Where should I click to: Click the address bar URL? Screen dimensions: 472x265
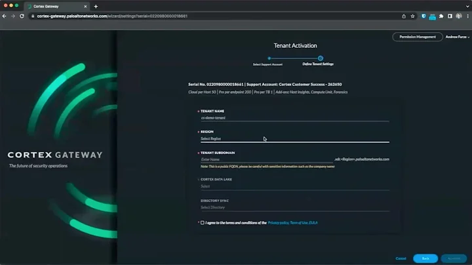112,16
